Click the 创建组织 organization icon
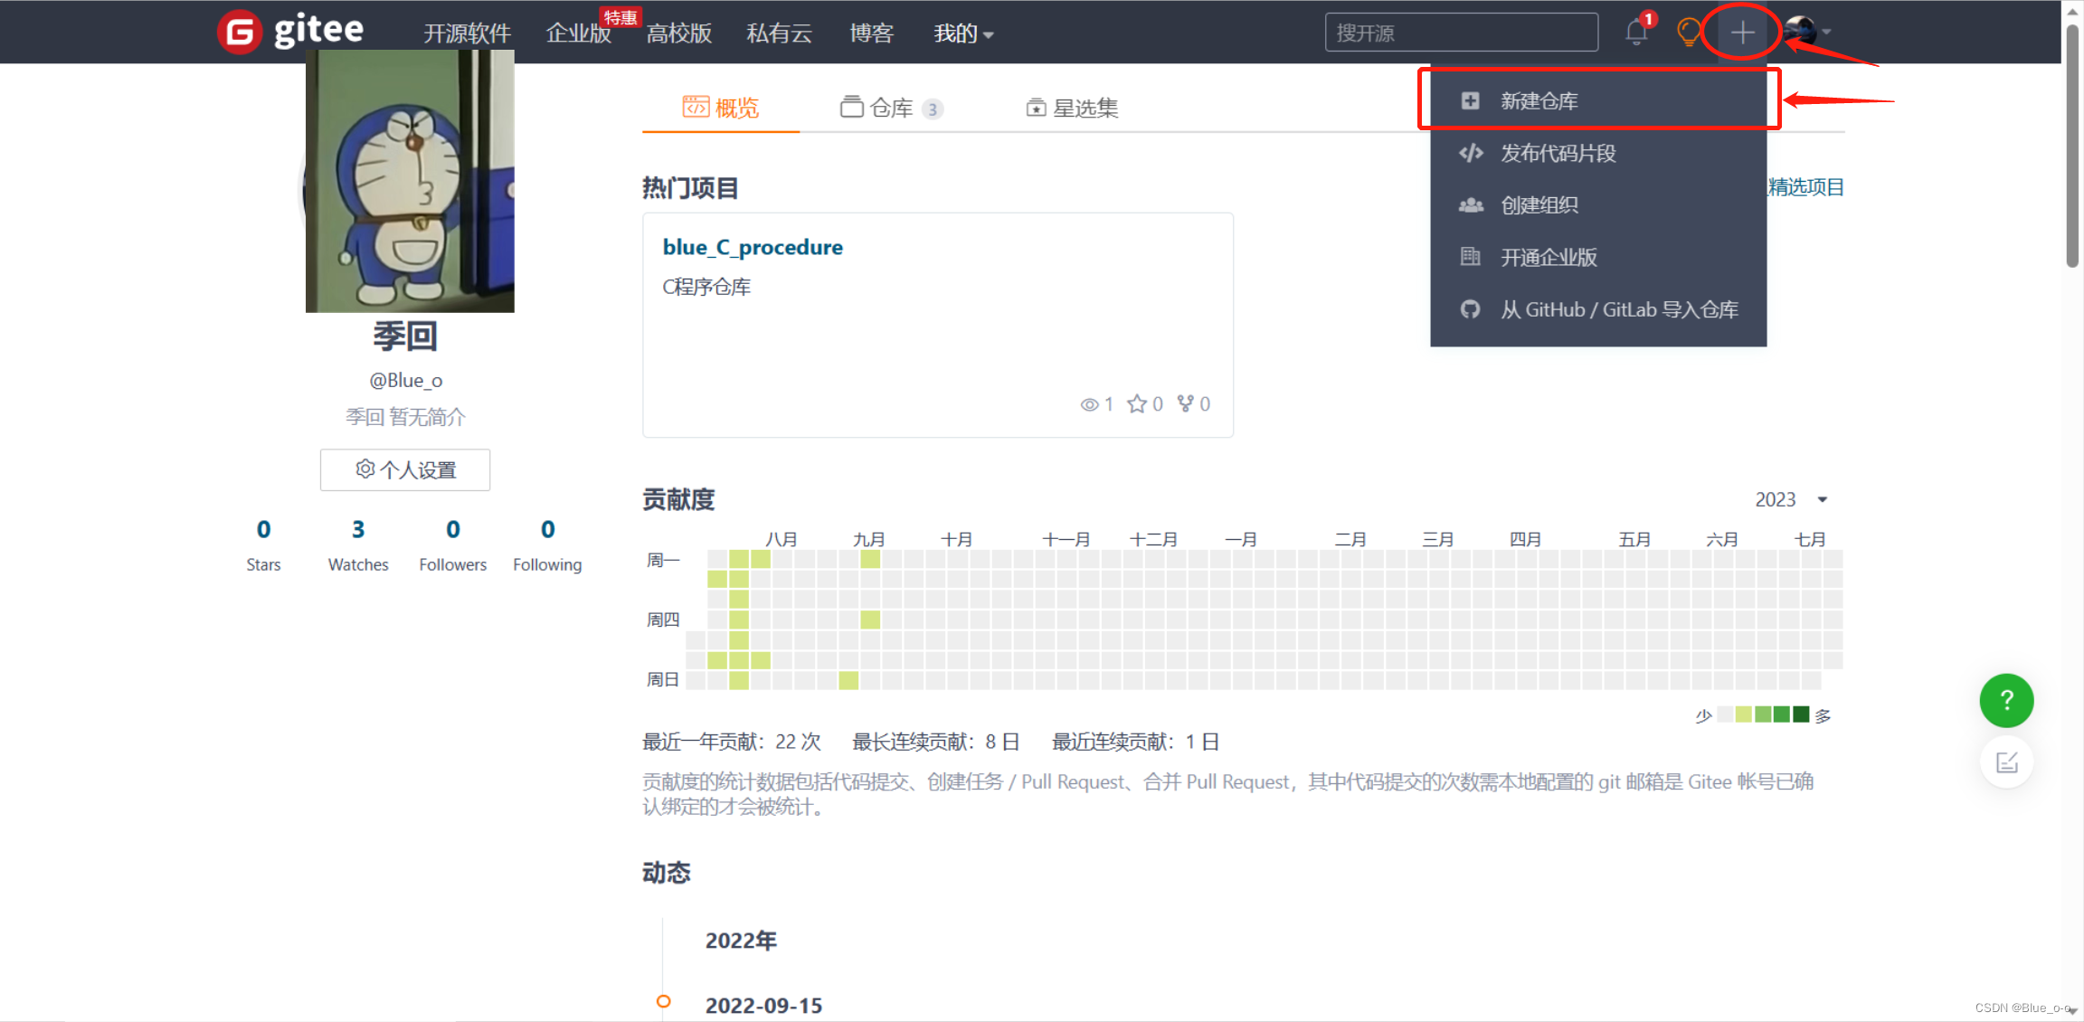The image size is (2084, 1022). coord(1470,204)
